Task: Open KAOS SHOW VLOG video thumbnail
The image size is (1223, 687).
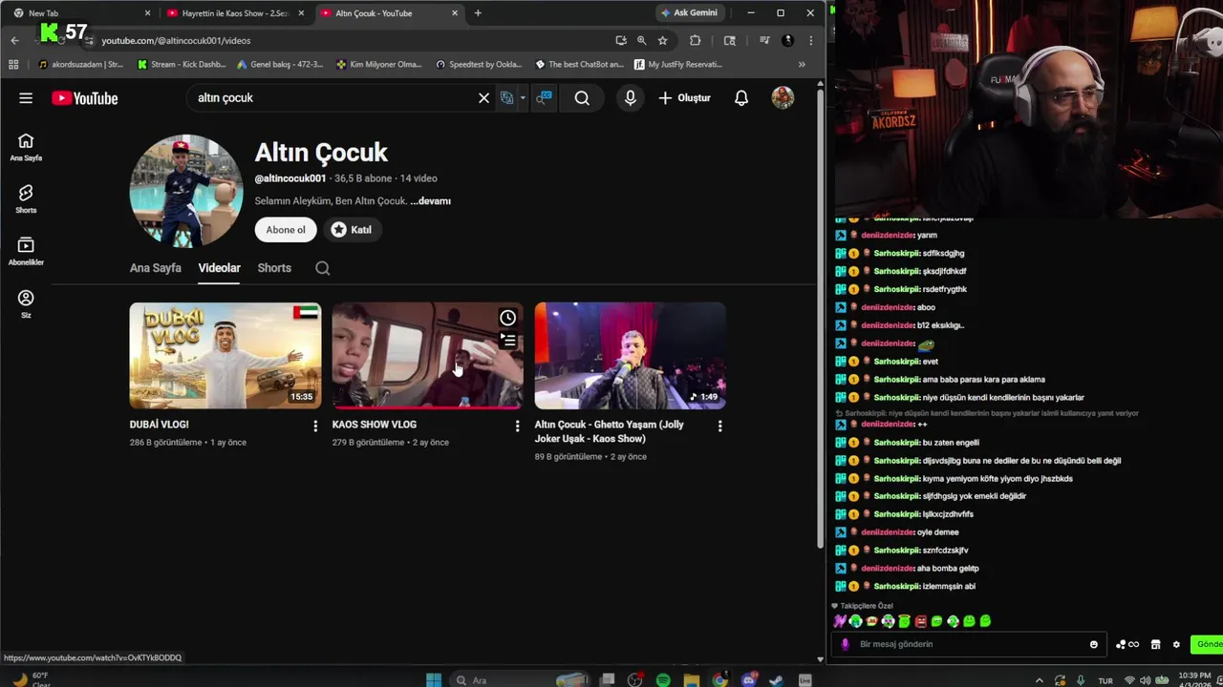Action: point(428,356)
